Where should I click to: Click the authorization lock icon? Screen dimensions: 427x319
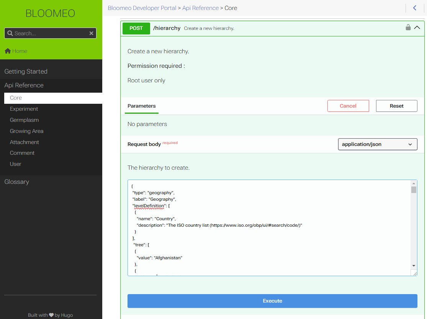408,28
